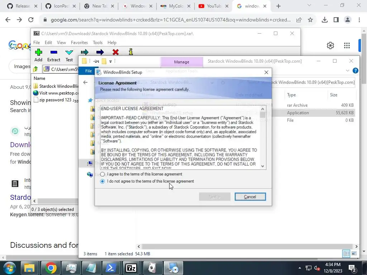Open Chrome tab search dropdown

coord(309,5)
